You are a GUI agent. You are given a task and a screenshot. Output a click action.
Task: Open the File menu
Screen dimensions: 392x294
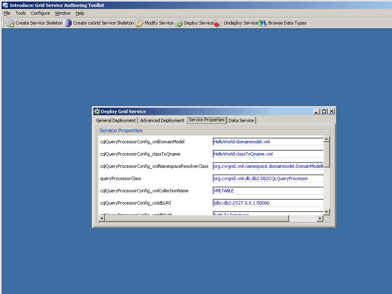(x=7, y=13)
